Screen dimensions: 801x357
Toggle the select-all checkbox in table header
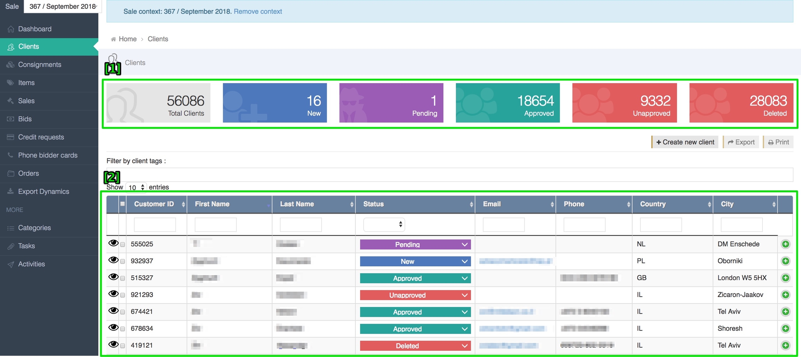click(122, 204)
